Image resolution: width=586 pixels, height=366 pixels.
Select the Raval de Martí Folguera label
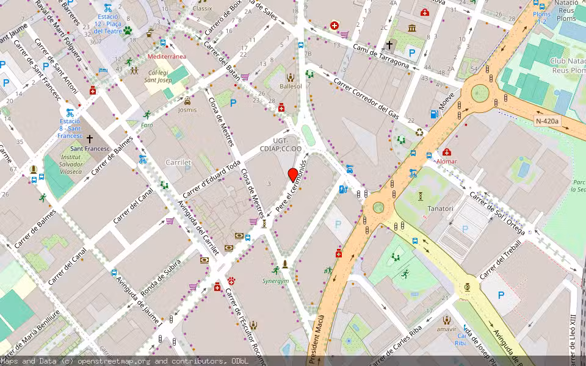tap(58, 30)
